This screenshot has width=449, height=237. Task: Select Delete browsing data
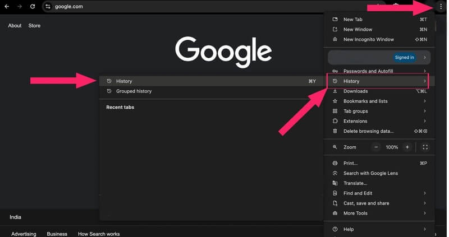379,131
